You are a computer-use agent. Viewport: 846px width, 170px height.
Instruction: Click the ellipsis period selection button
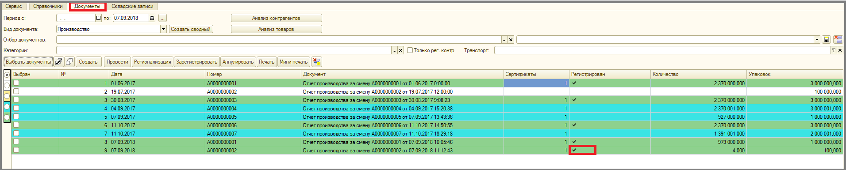tap(162, 18)
